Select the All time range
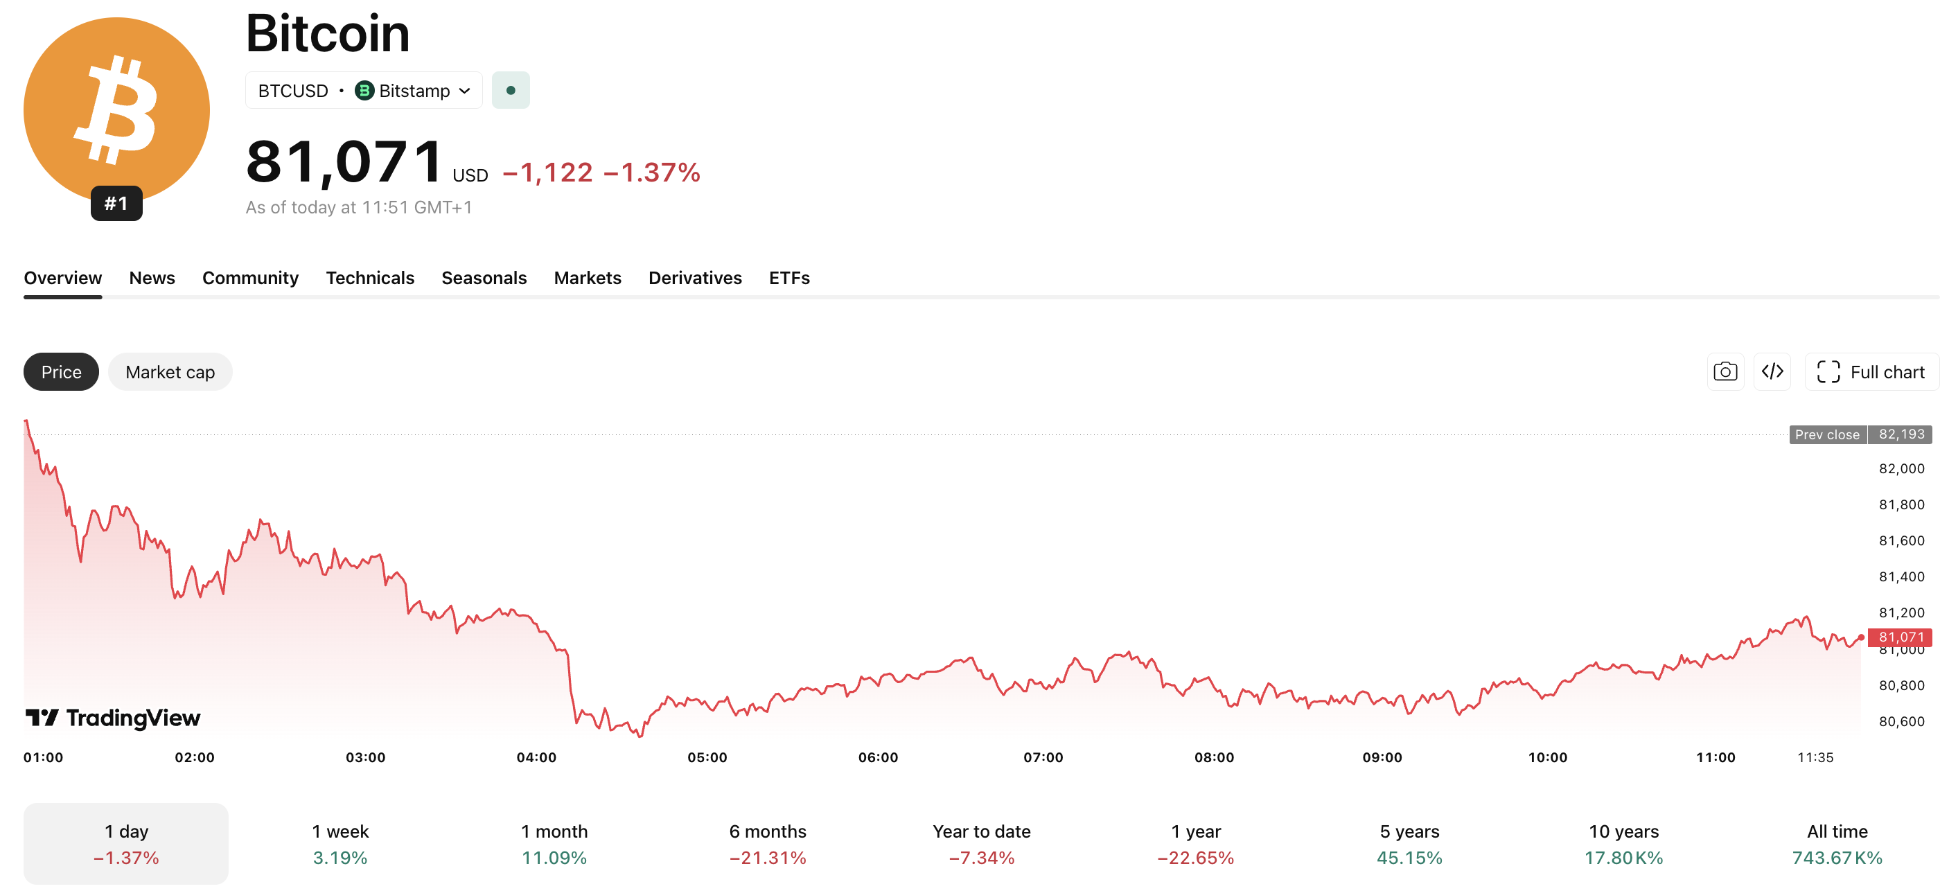Screen dimensions: 1940x891 [x=1837, y=844]
